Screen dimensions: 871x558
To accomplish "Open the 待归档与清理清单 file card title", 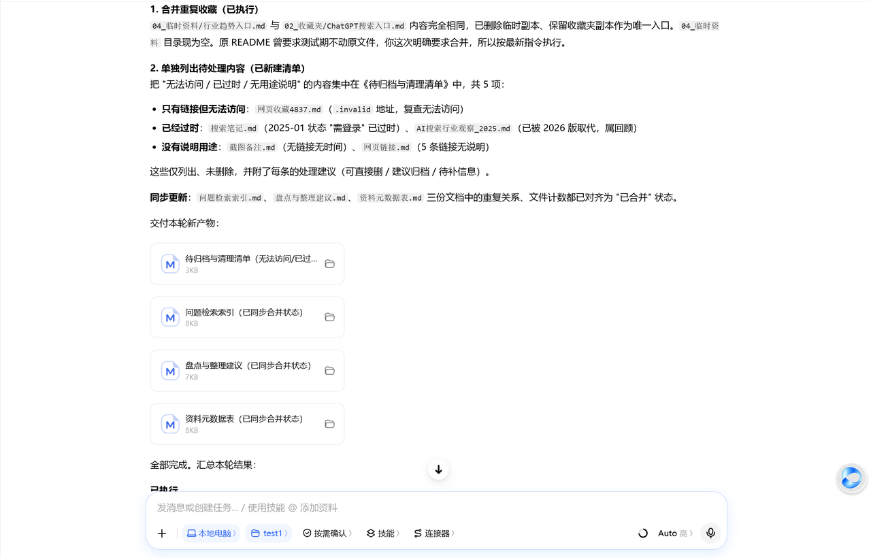I will tap(251, 259).
